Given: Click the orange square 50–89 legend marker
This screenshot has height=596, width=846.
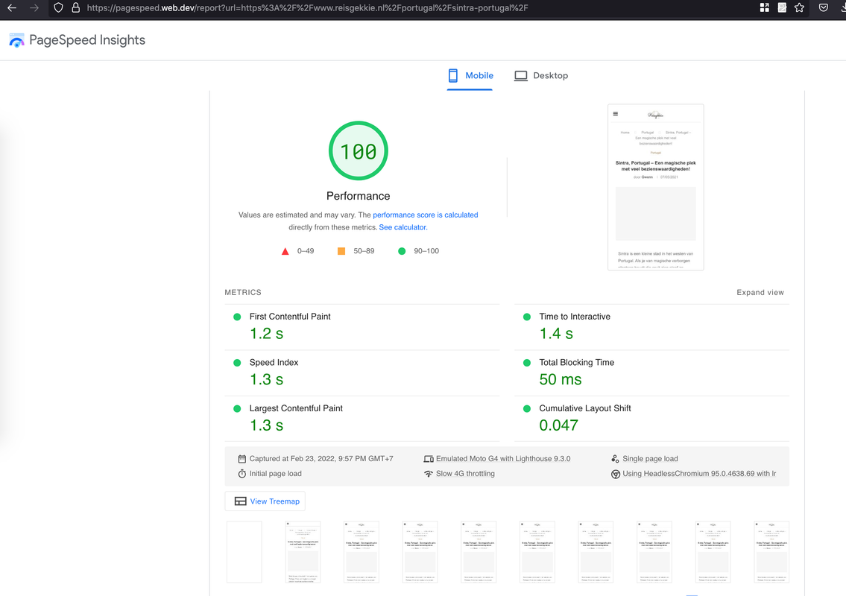Looking at the screenshot, I should [341, 251].
